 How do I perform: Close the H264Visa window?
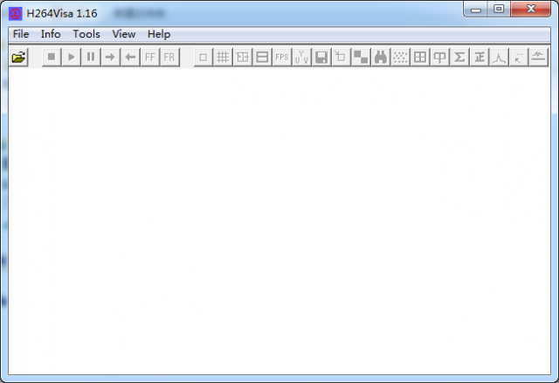531,10
